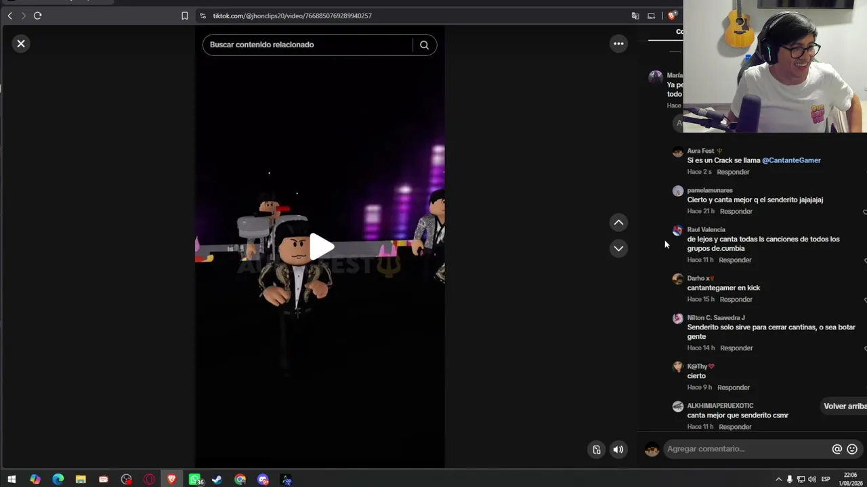Reply to Nilton C. Saavedra J's comment
Viewport: 867px width, 487px height.
click(x=736, y=348)
